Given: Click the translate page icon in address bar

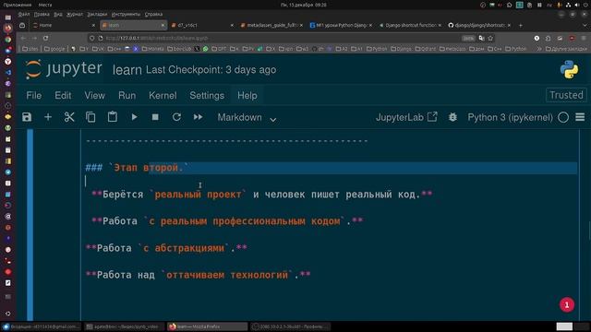Looking at the screenshot, I should pyautogui.click(x=481, y=38).
